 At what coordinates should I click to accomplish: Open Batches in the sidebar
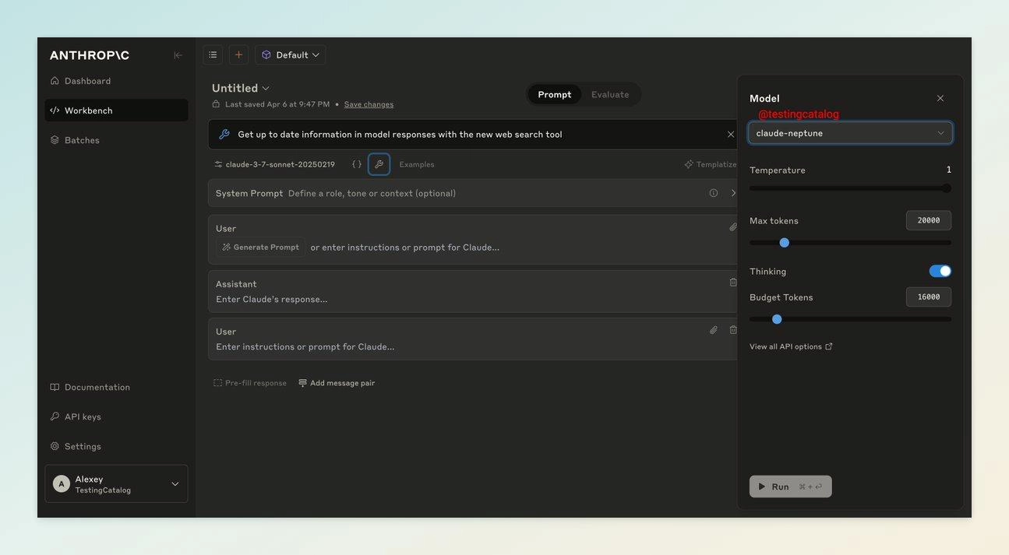[x=116, y=140]
